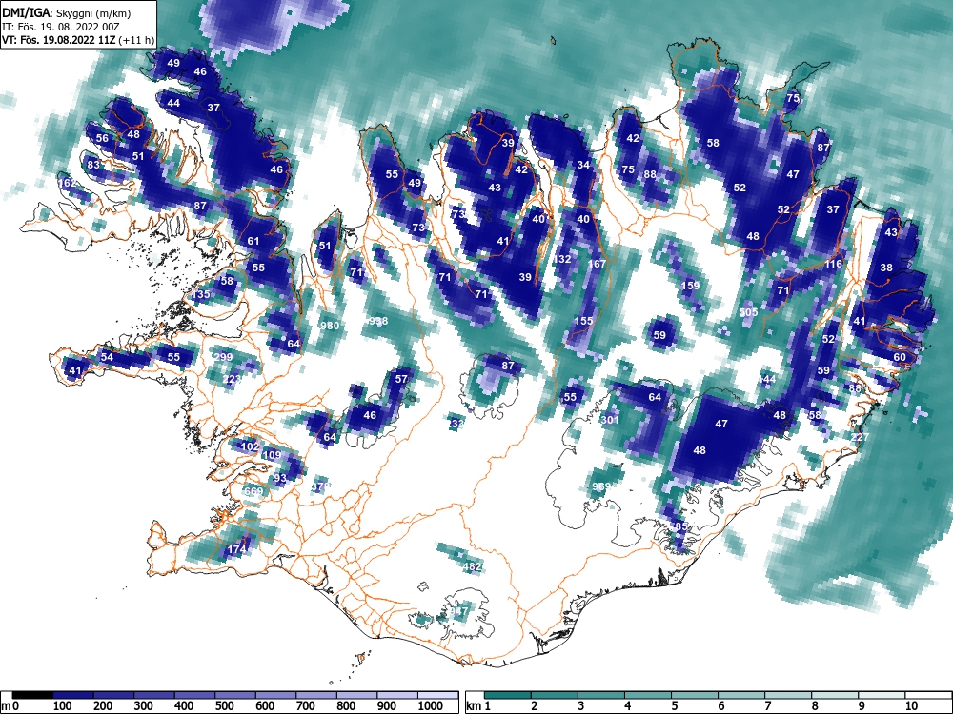Click the visibility value 135 on the map
This screenshot has width=953, height=714.
200,294
